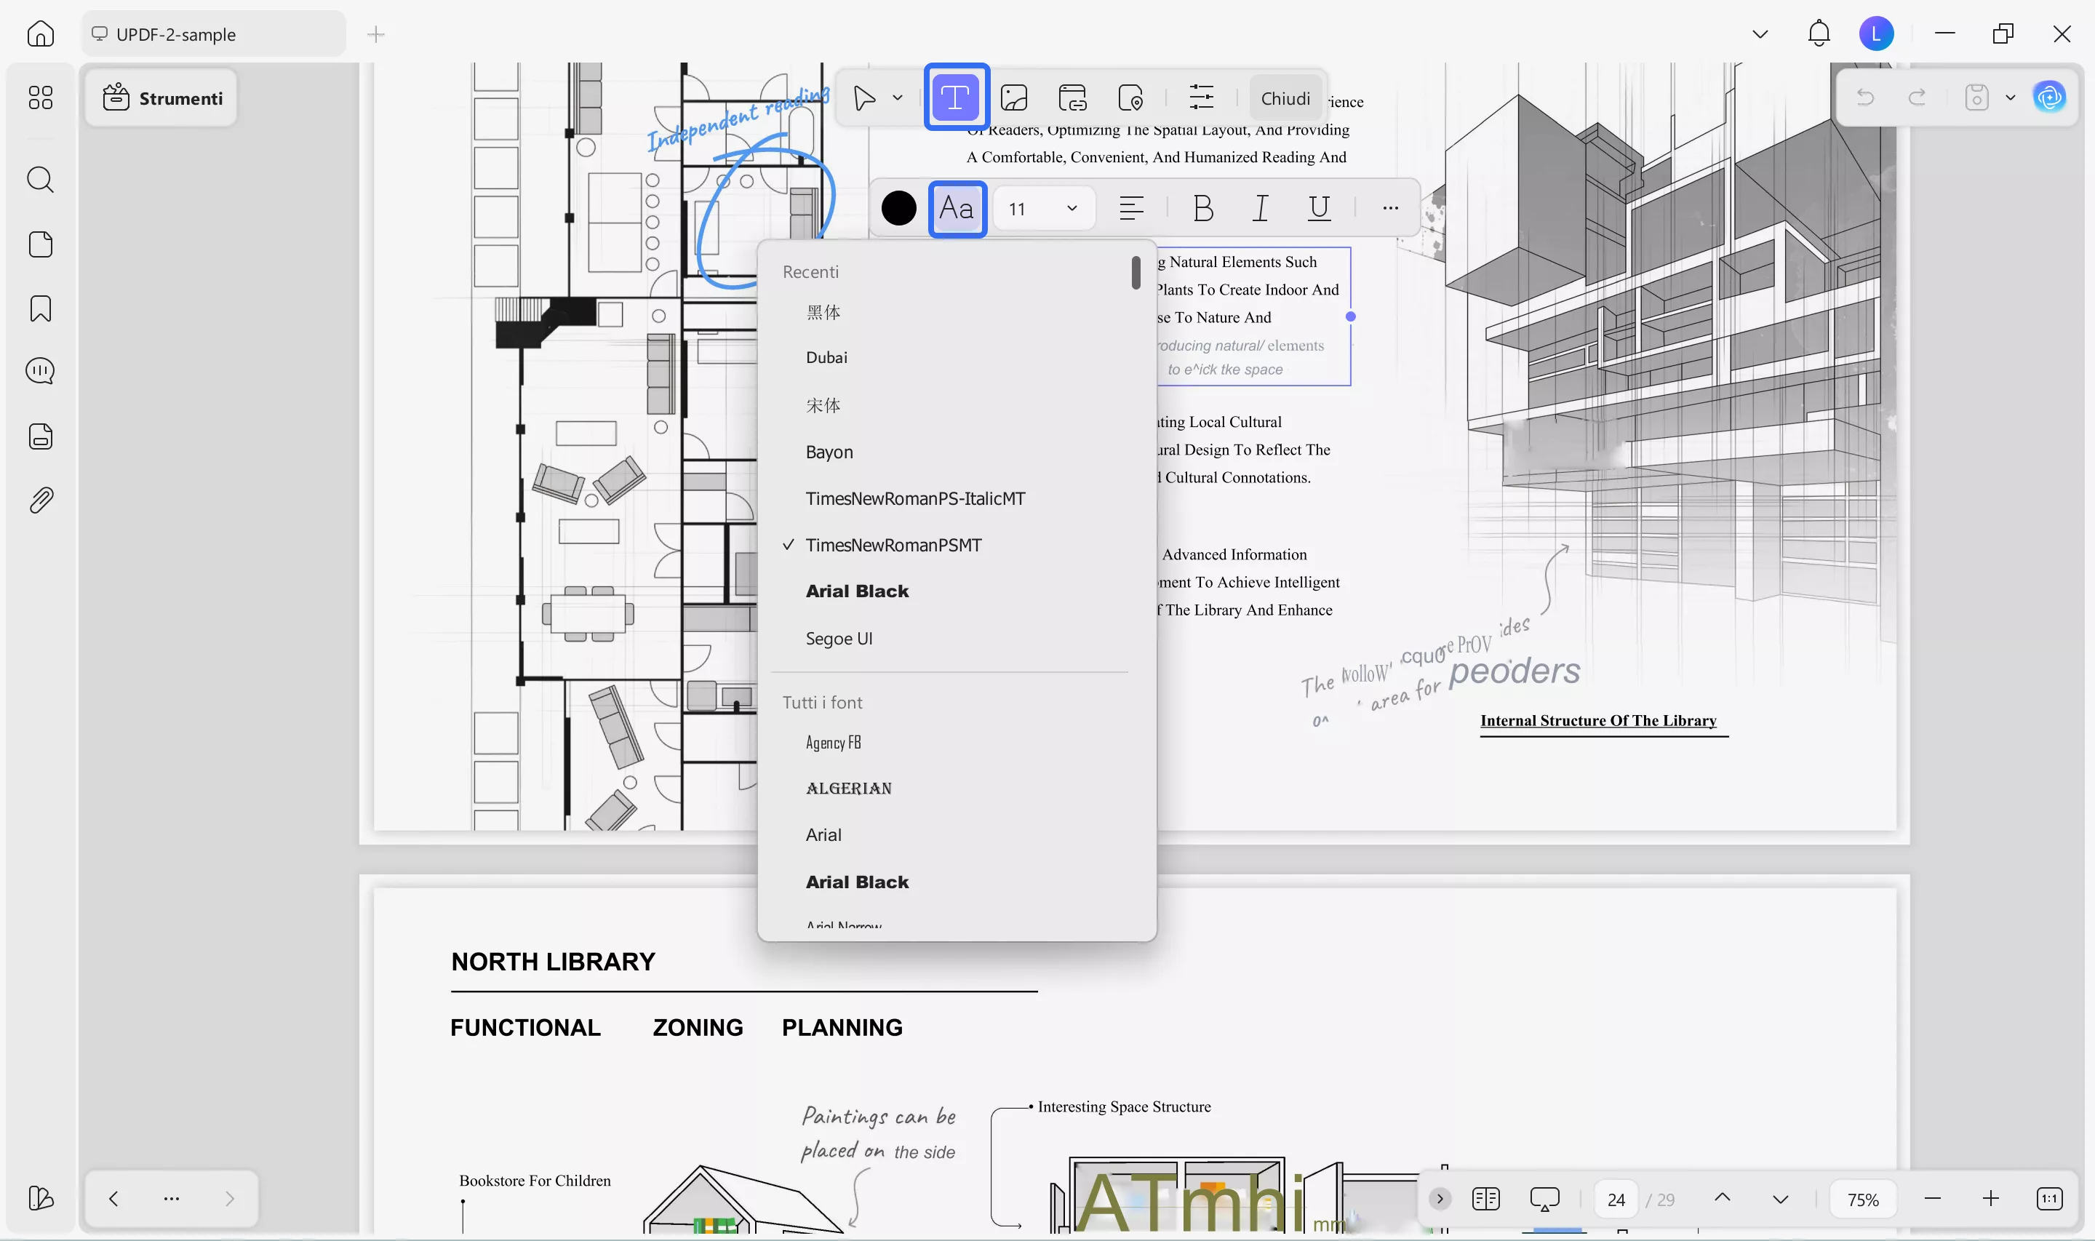The width and height of the screenshot is (2095, 1241).
Task: Choose Arial Black under Recenti fonts
Action: coord(857,591)
